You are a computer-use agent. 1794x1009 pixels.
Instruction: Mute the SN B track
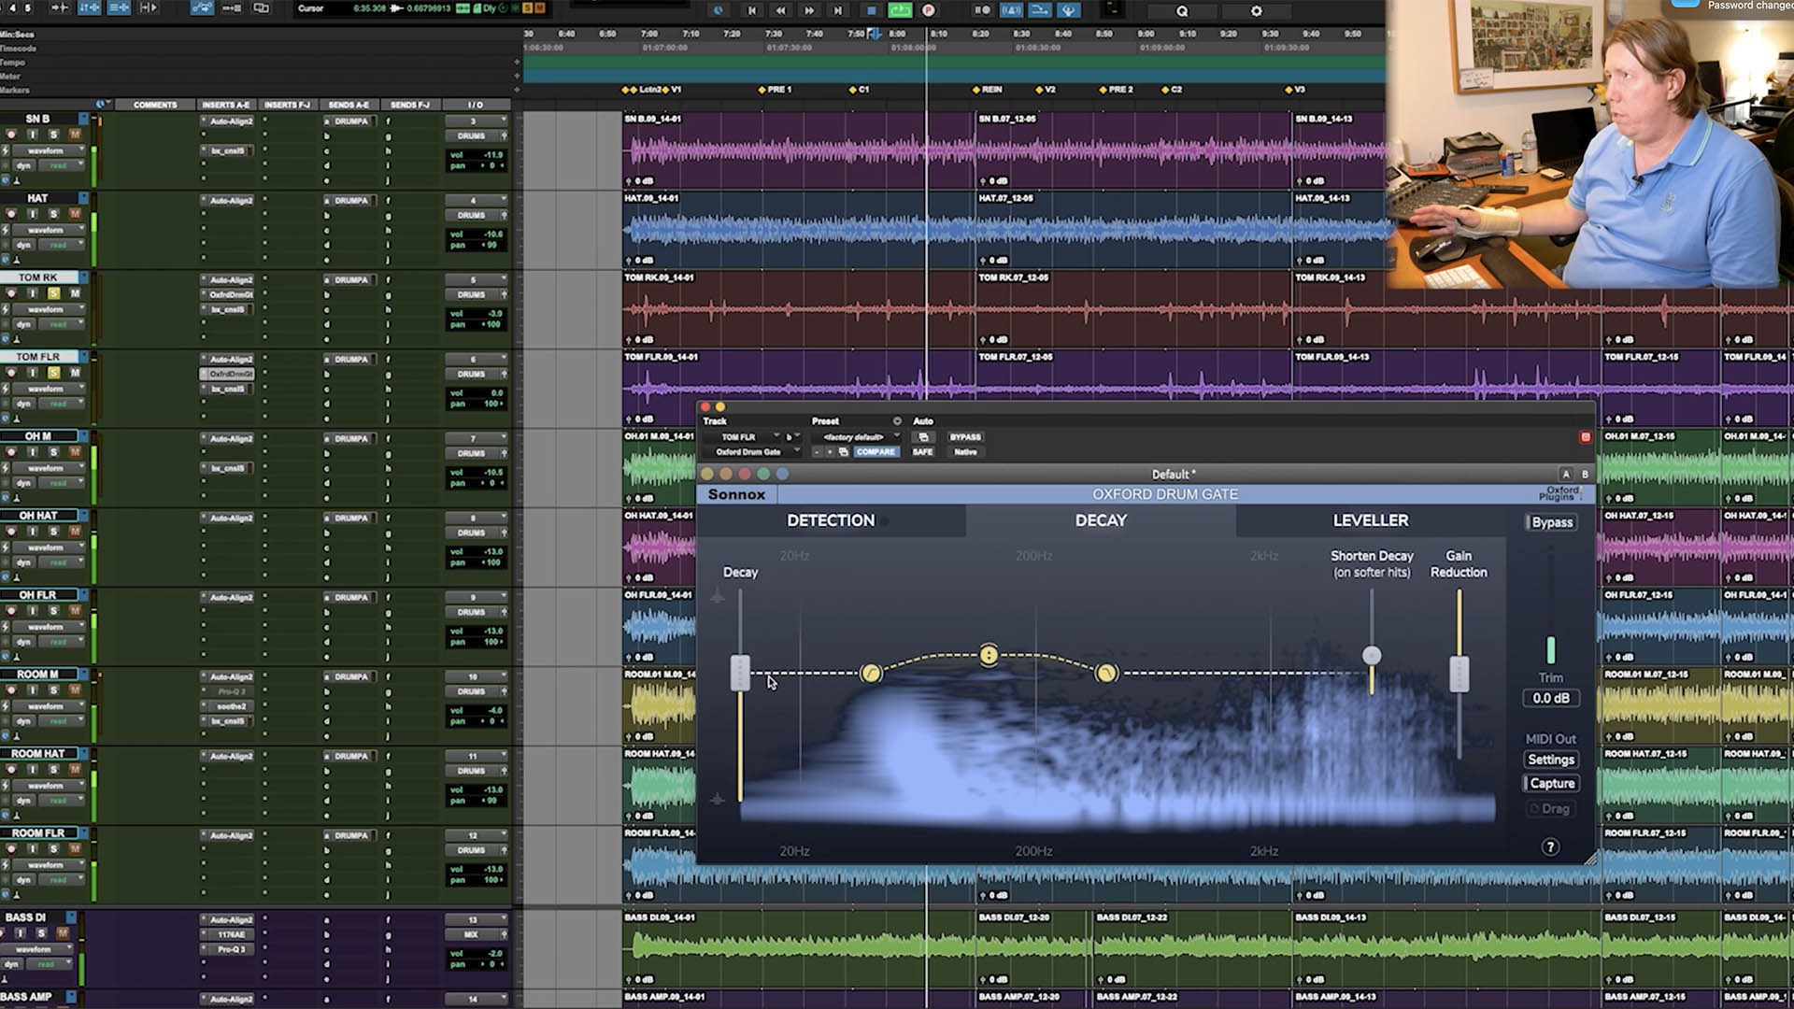tap(75, 135)
